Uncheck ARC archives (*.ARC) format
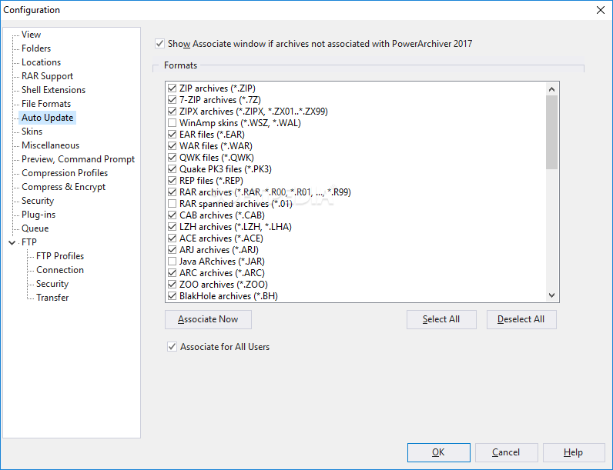 click(x=172, y=273)
